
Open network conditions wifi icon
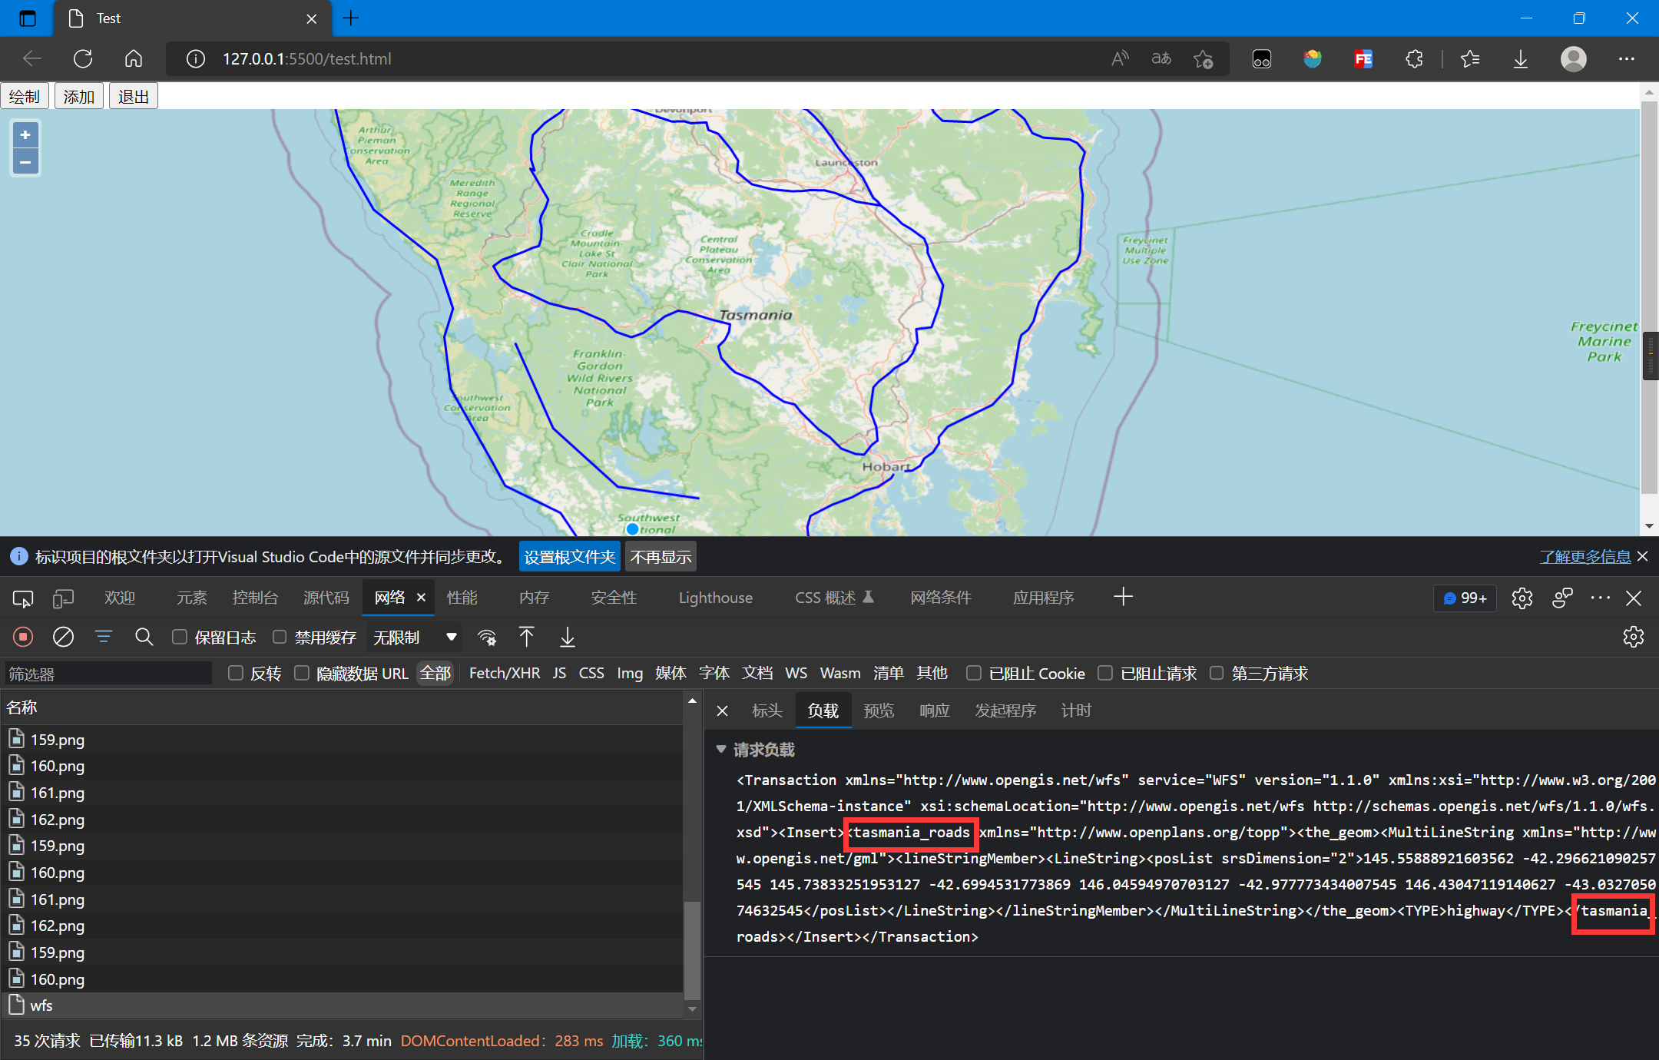486,637
